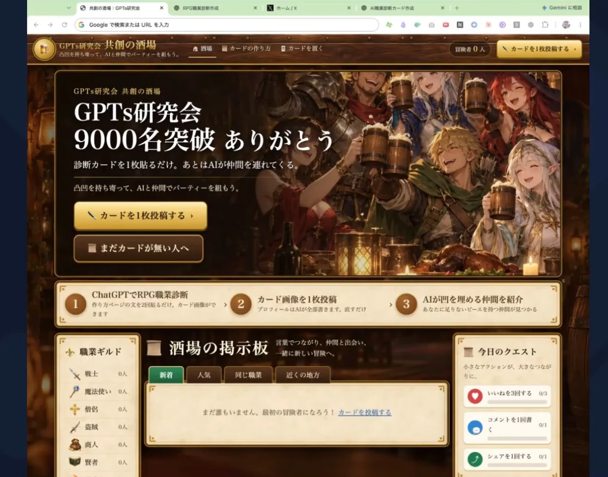Open the Chrome three-dot menu
The width and height of the screenshot is (608, 477).
[x=580, y=25]
